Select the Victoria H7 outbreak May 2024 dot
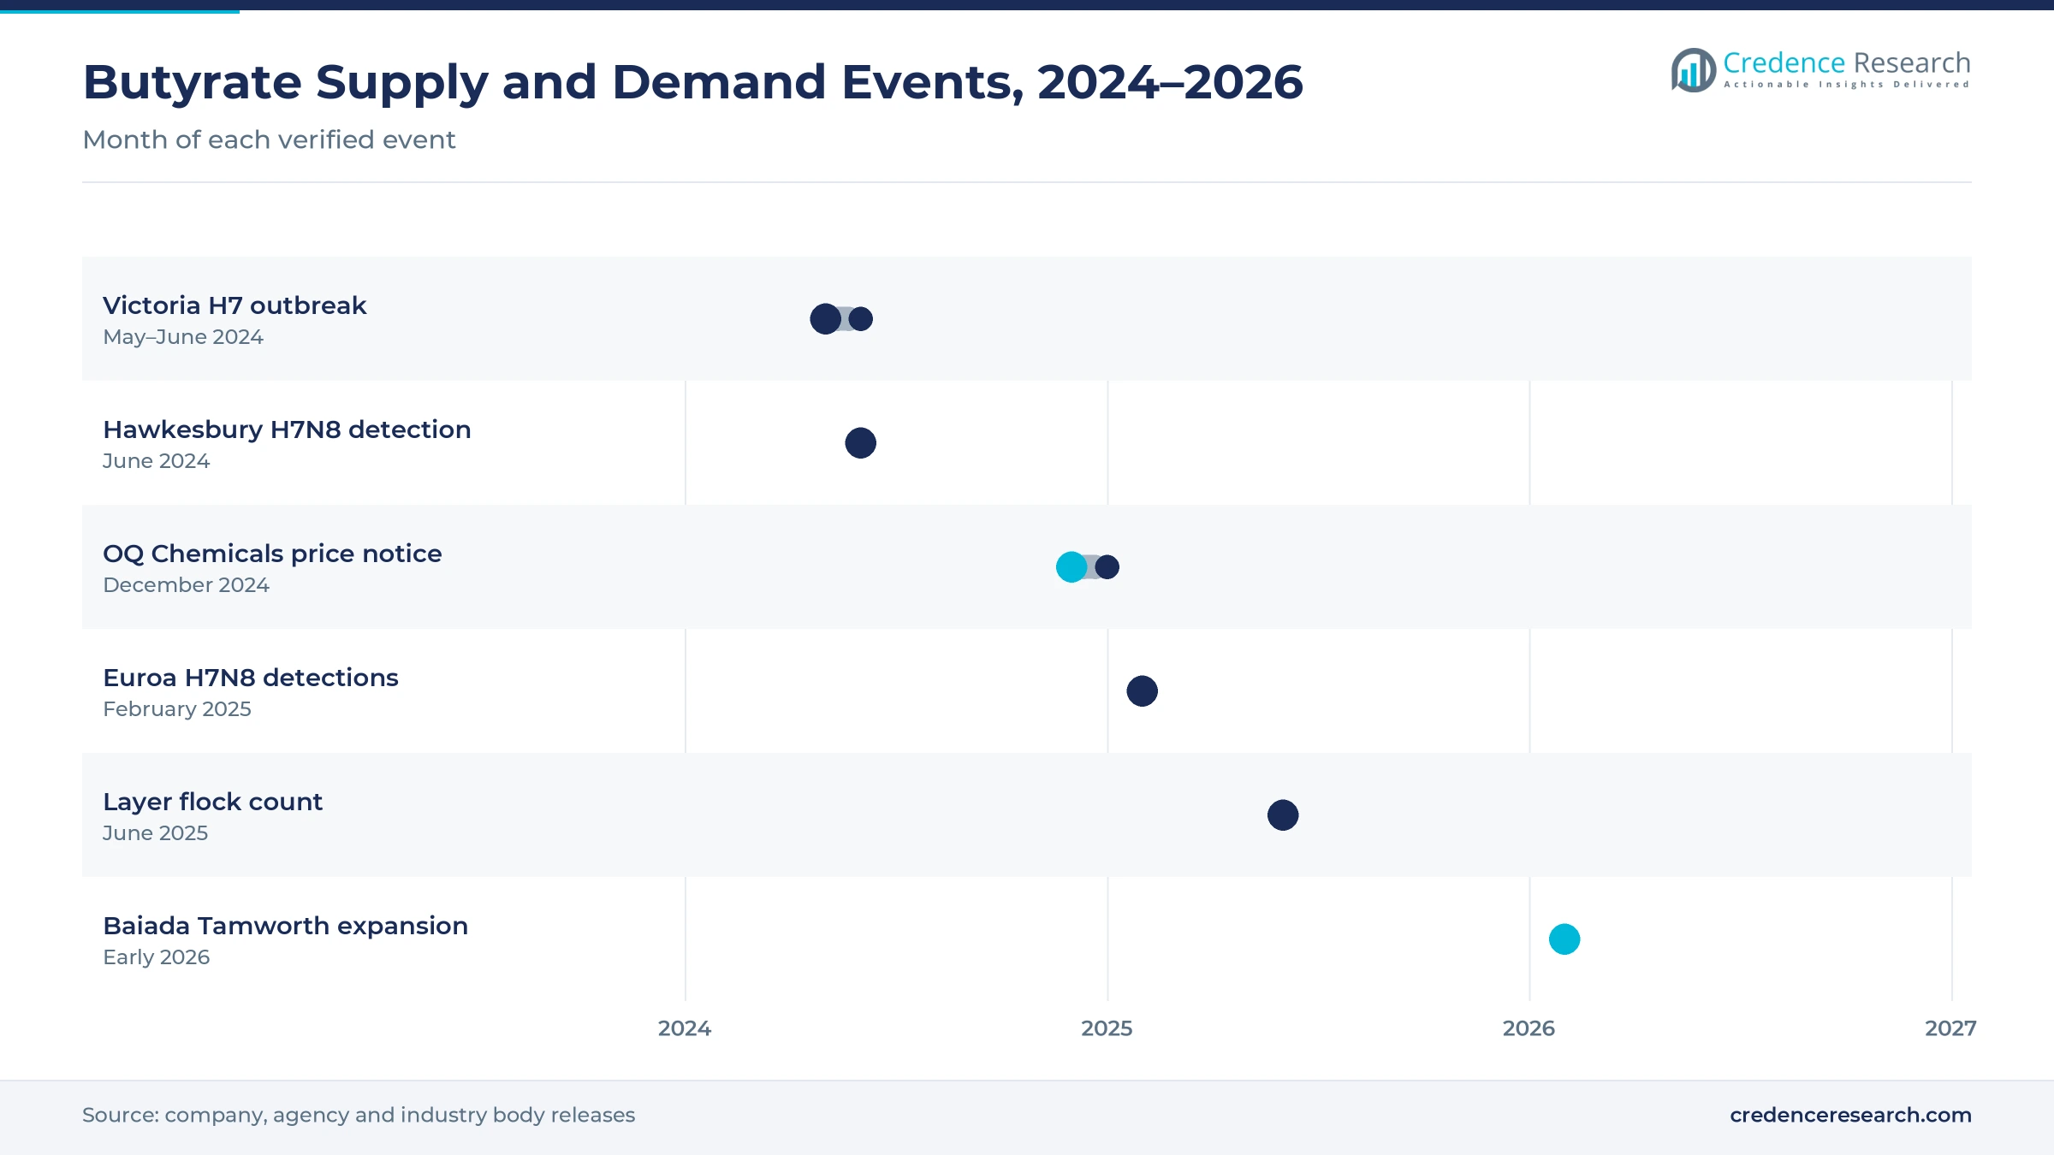 pyautogui.click(x=825, y=319)
